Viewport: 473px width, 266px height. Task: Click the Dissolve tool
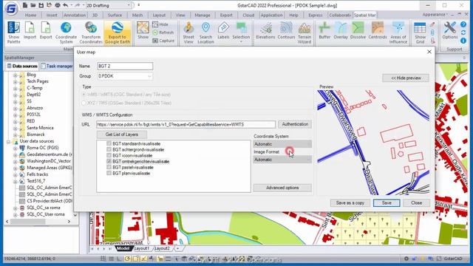pos(358,30)
